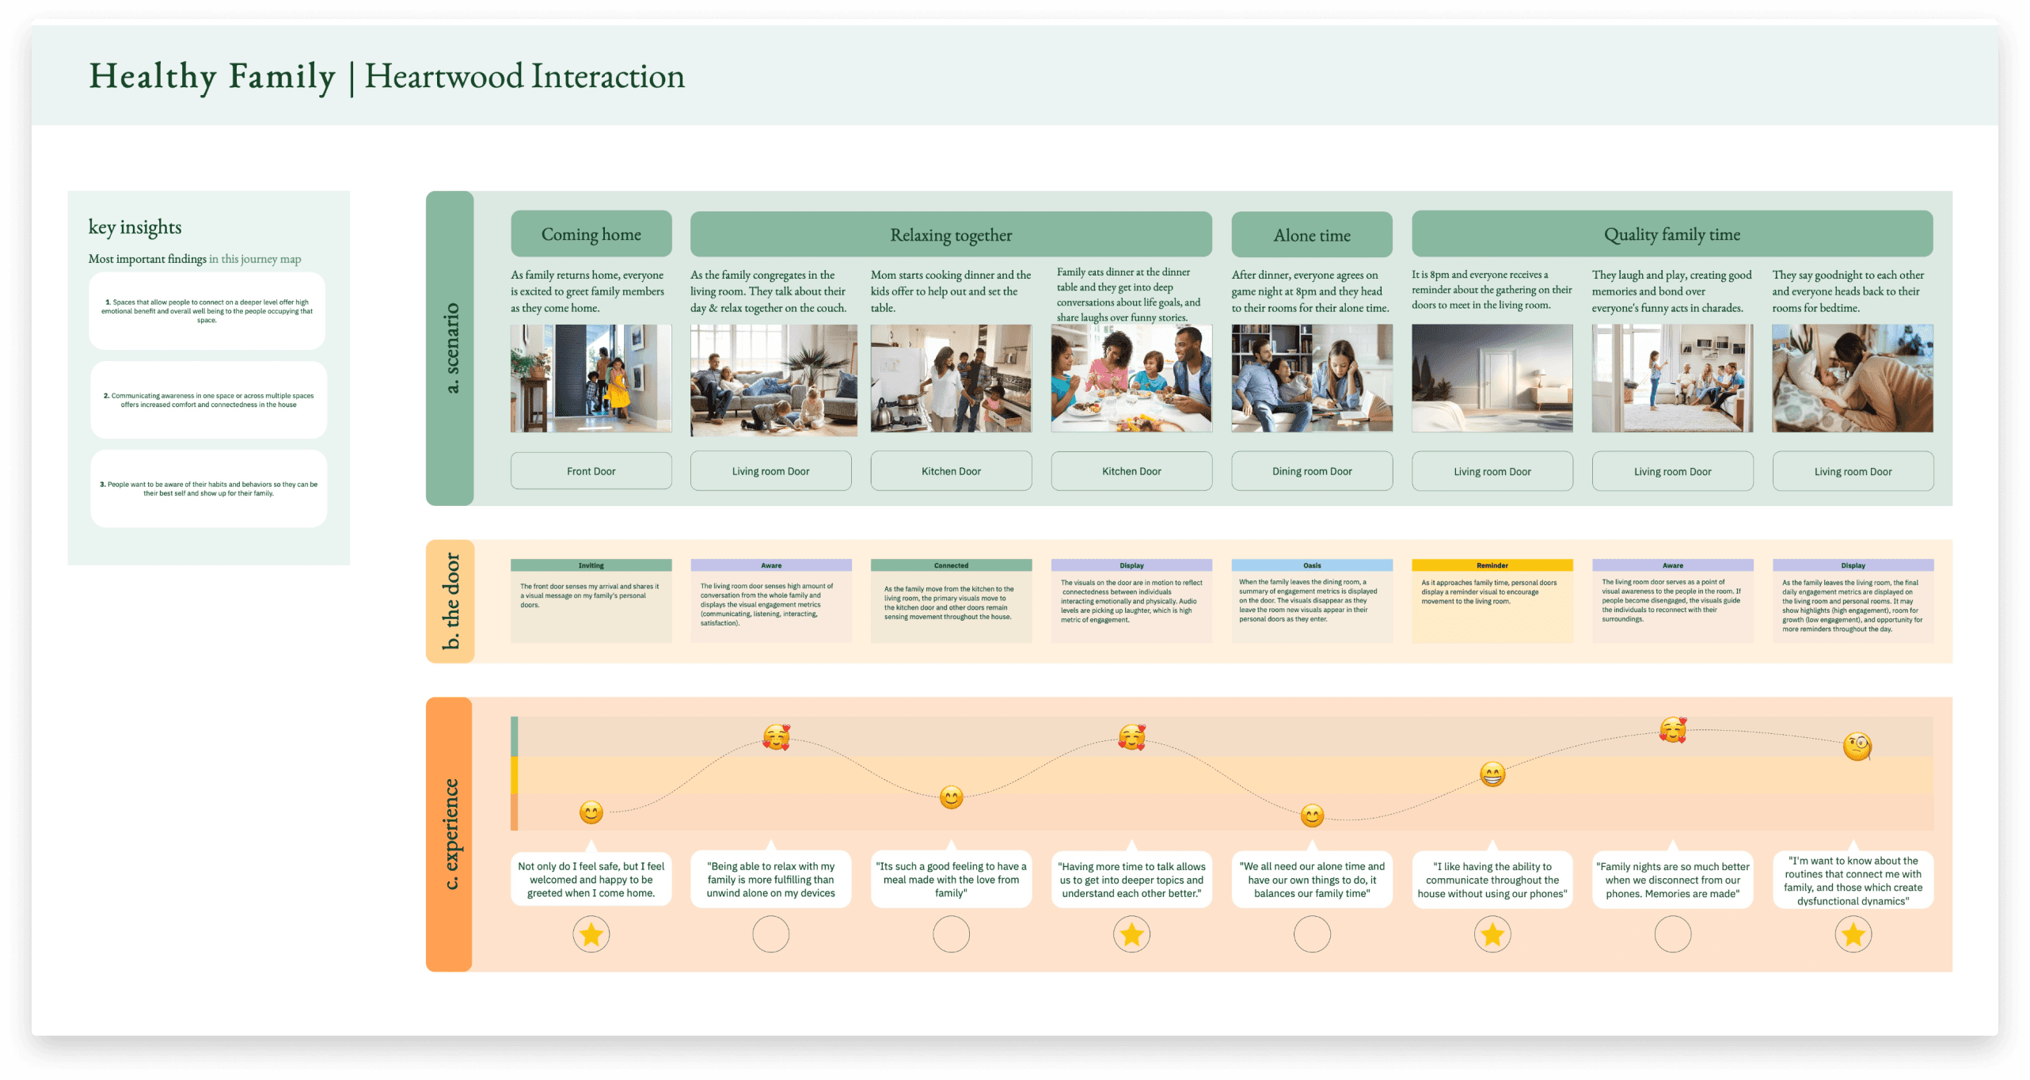Click the grinning emoji on the experience curve
The height and width of the screenshot is (1080, 2030).
coord(1492,774)
